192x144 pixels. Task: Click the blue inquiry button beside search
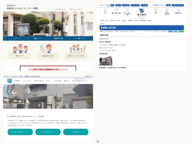(x=178, y=5)
